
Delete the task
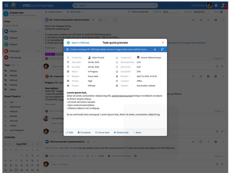121,132
